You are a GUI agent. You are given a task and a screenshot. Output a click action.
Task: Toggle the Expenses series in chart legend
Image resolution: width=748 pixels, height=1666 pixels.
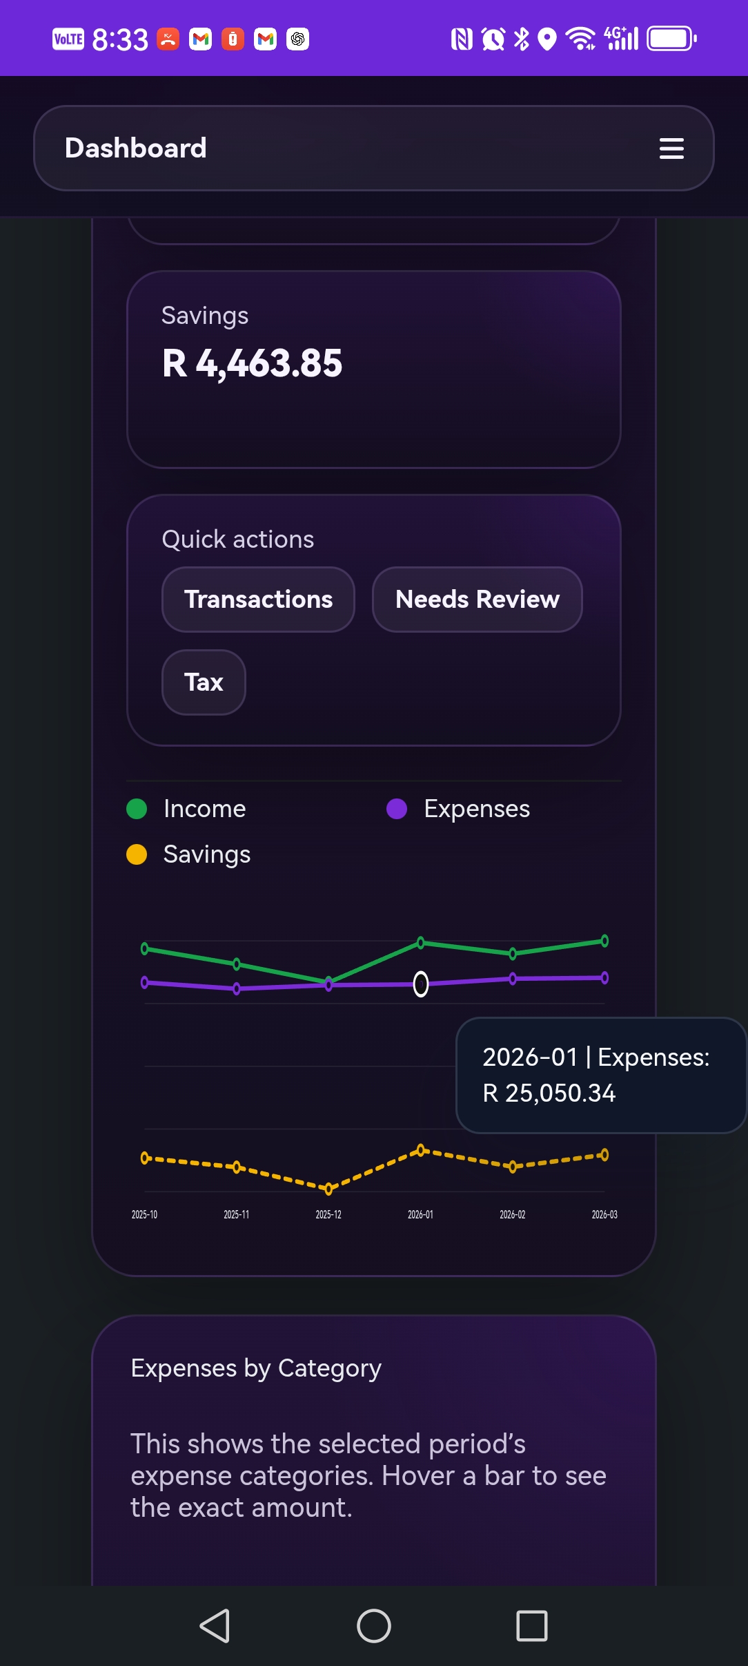[397, 808]
